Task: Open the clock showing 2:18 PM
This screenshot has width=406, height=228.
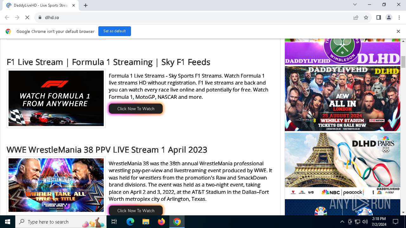Action: (379, 222)
